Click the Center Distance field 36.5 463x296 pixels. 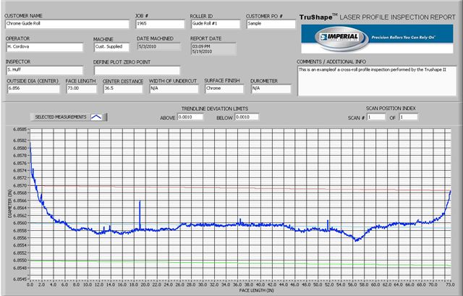[123, 89]
